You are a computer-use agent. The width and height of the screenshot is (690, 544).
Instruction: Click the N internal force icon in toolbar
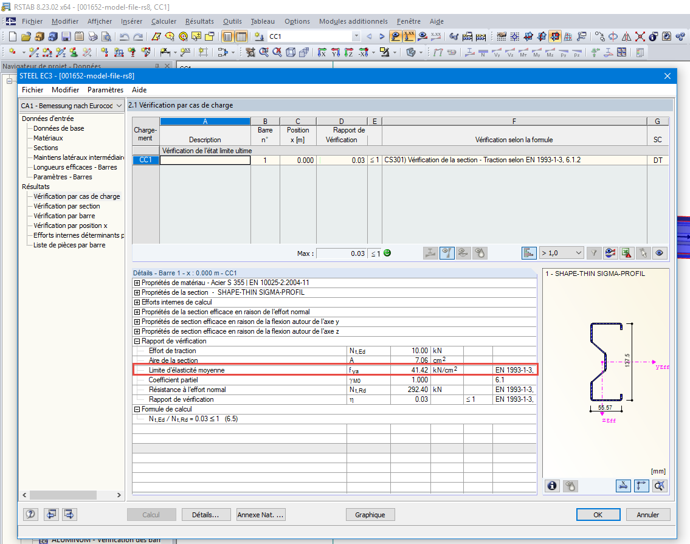click(483, 53)
